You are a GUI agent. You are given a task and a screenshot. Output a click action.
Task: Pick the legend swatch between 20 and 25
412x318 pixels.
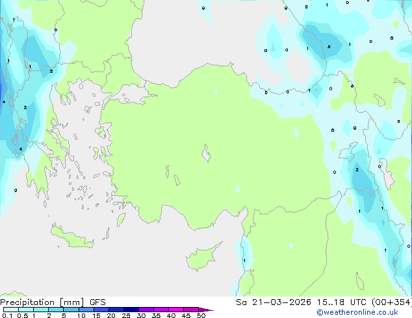[x=116, y=310]
